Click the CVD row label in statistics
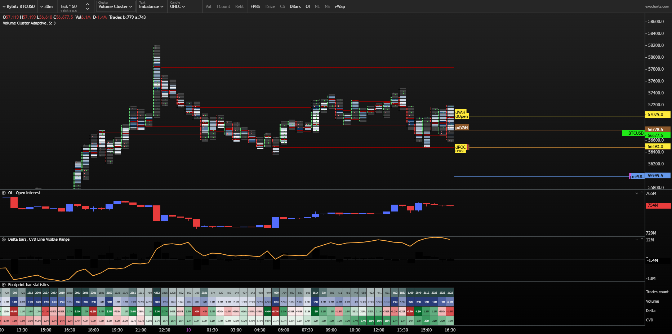This screenshot has height=334, width=672. (x=650, y=320)
